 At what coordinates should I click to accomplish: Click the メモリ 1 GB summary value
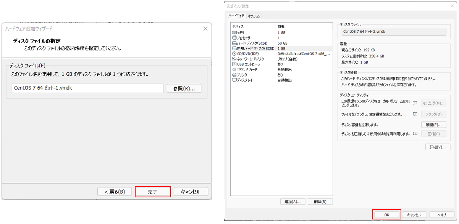(281, 33)
